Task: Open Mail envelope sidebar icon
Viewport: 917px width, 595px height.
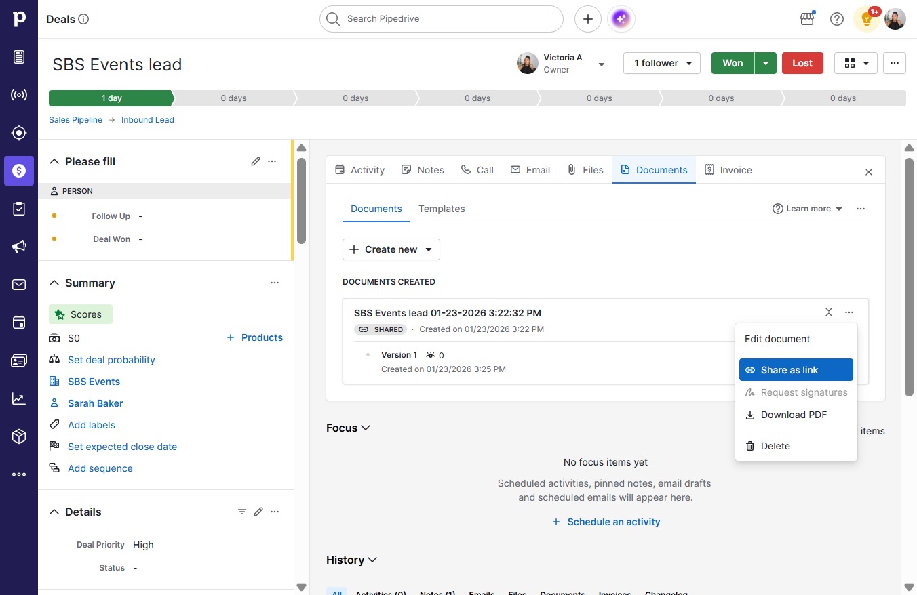Action: point(19,285)
